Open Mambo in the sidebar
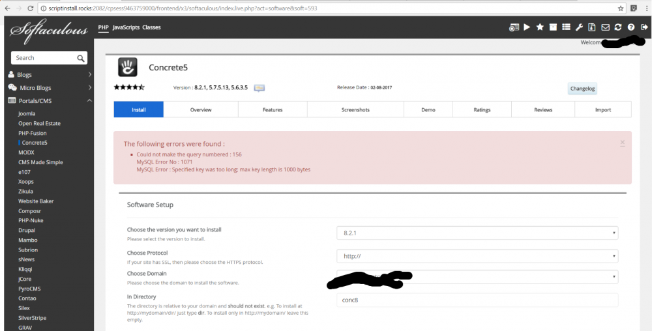 tap(27, 240)
